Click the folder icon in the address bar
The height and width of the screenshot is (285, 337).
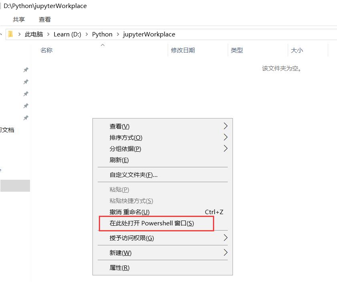coord(11,34)
